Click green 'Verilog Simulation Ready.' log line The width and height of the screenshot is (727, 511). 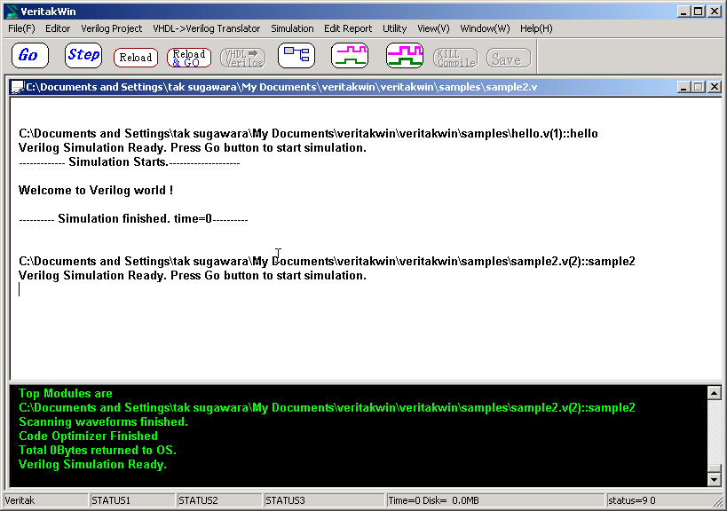click(92, 465)
